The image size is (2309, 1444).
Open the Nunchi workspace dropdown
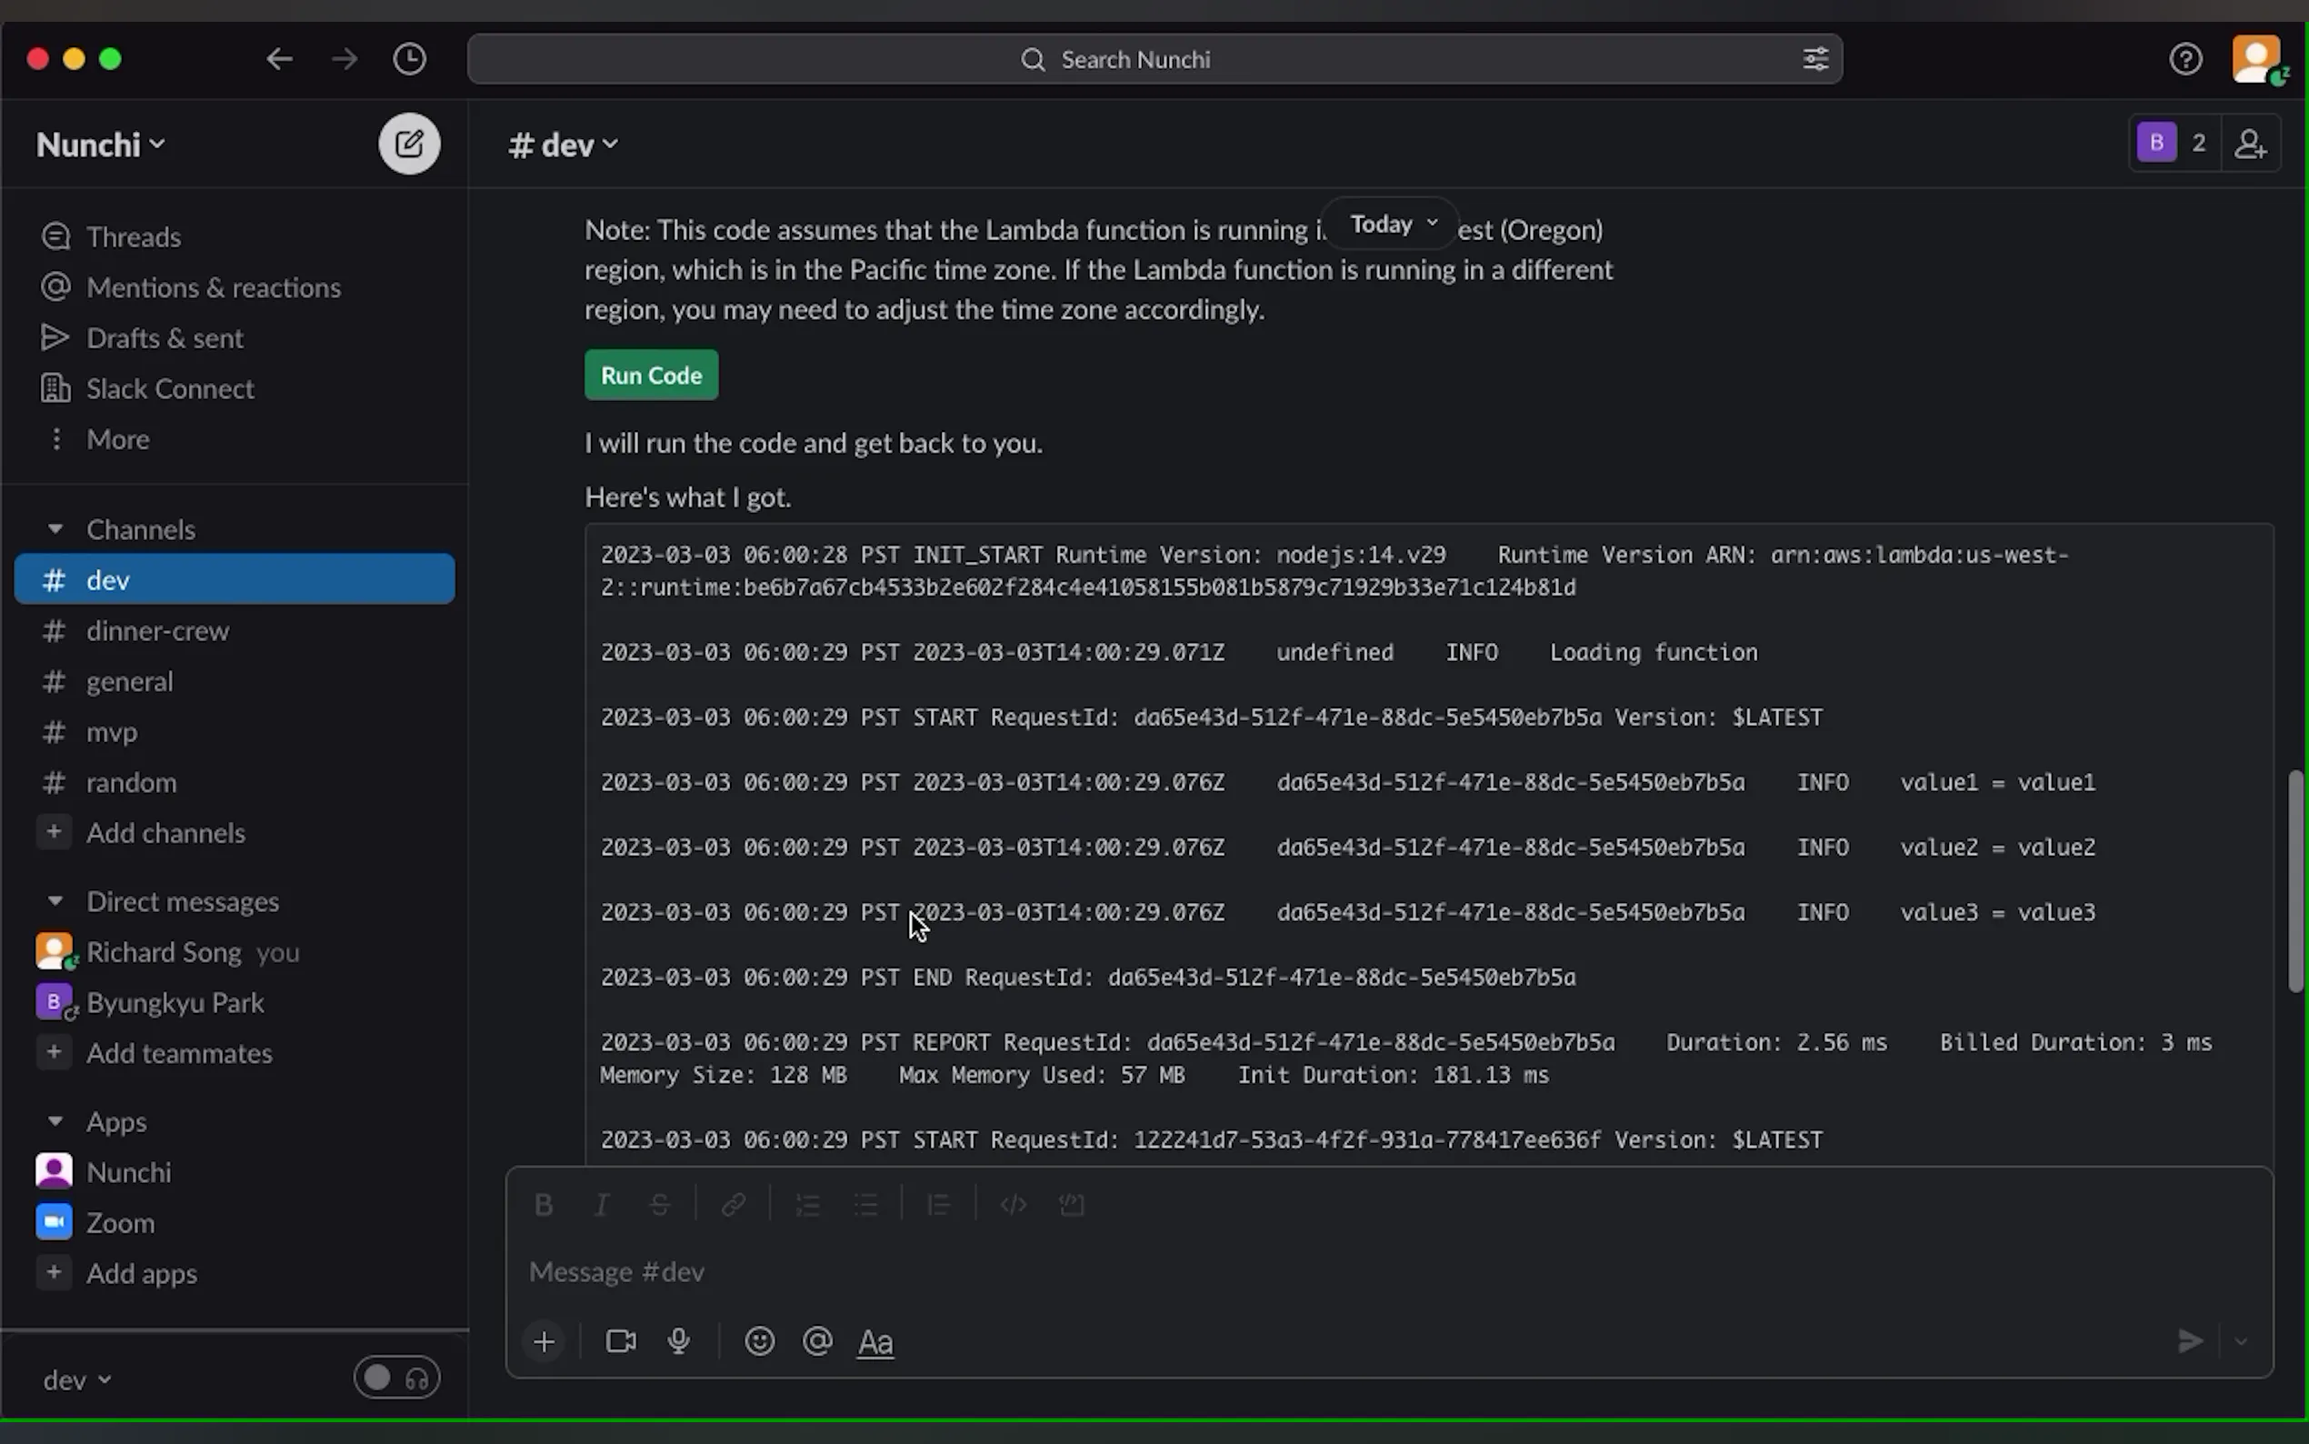coord(100,145)
